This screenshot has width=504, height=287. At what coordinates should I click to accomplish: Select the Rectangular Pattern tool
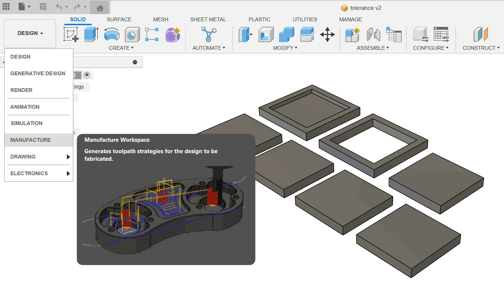pyautogui.click(x=152, y=35)
